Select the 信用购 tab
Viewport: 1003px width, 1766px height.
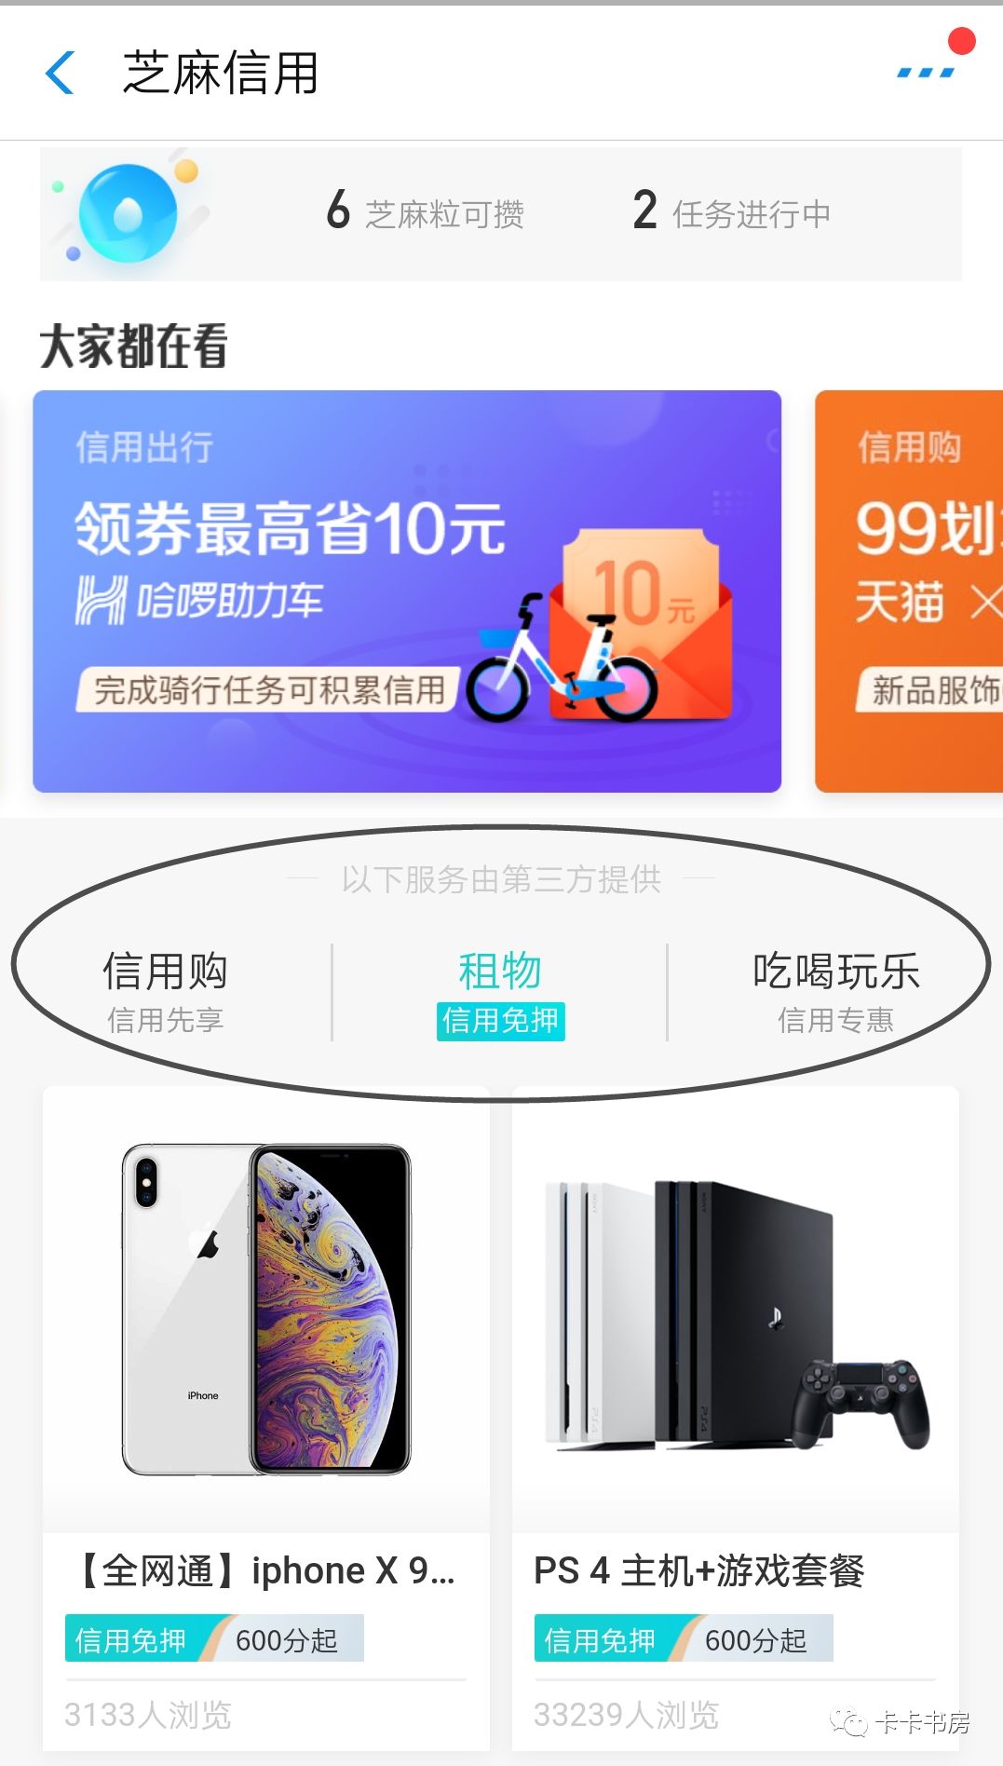tap(166, 992)
